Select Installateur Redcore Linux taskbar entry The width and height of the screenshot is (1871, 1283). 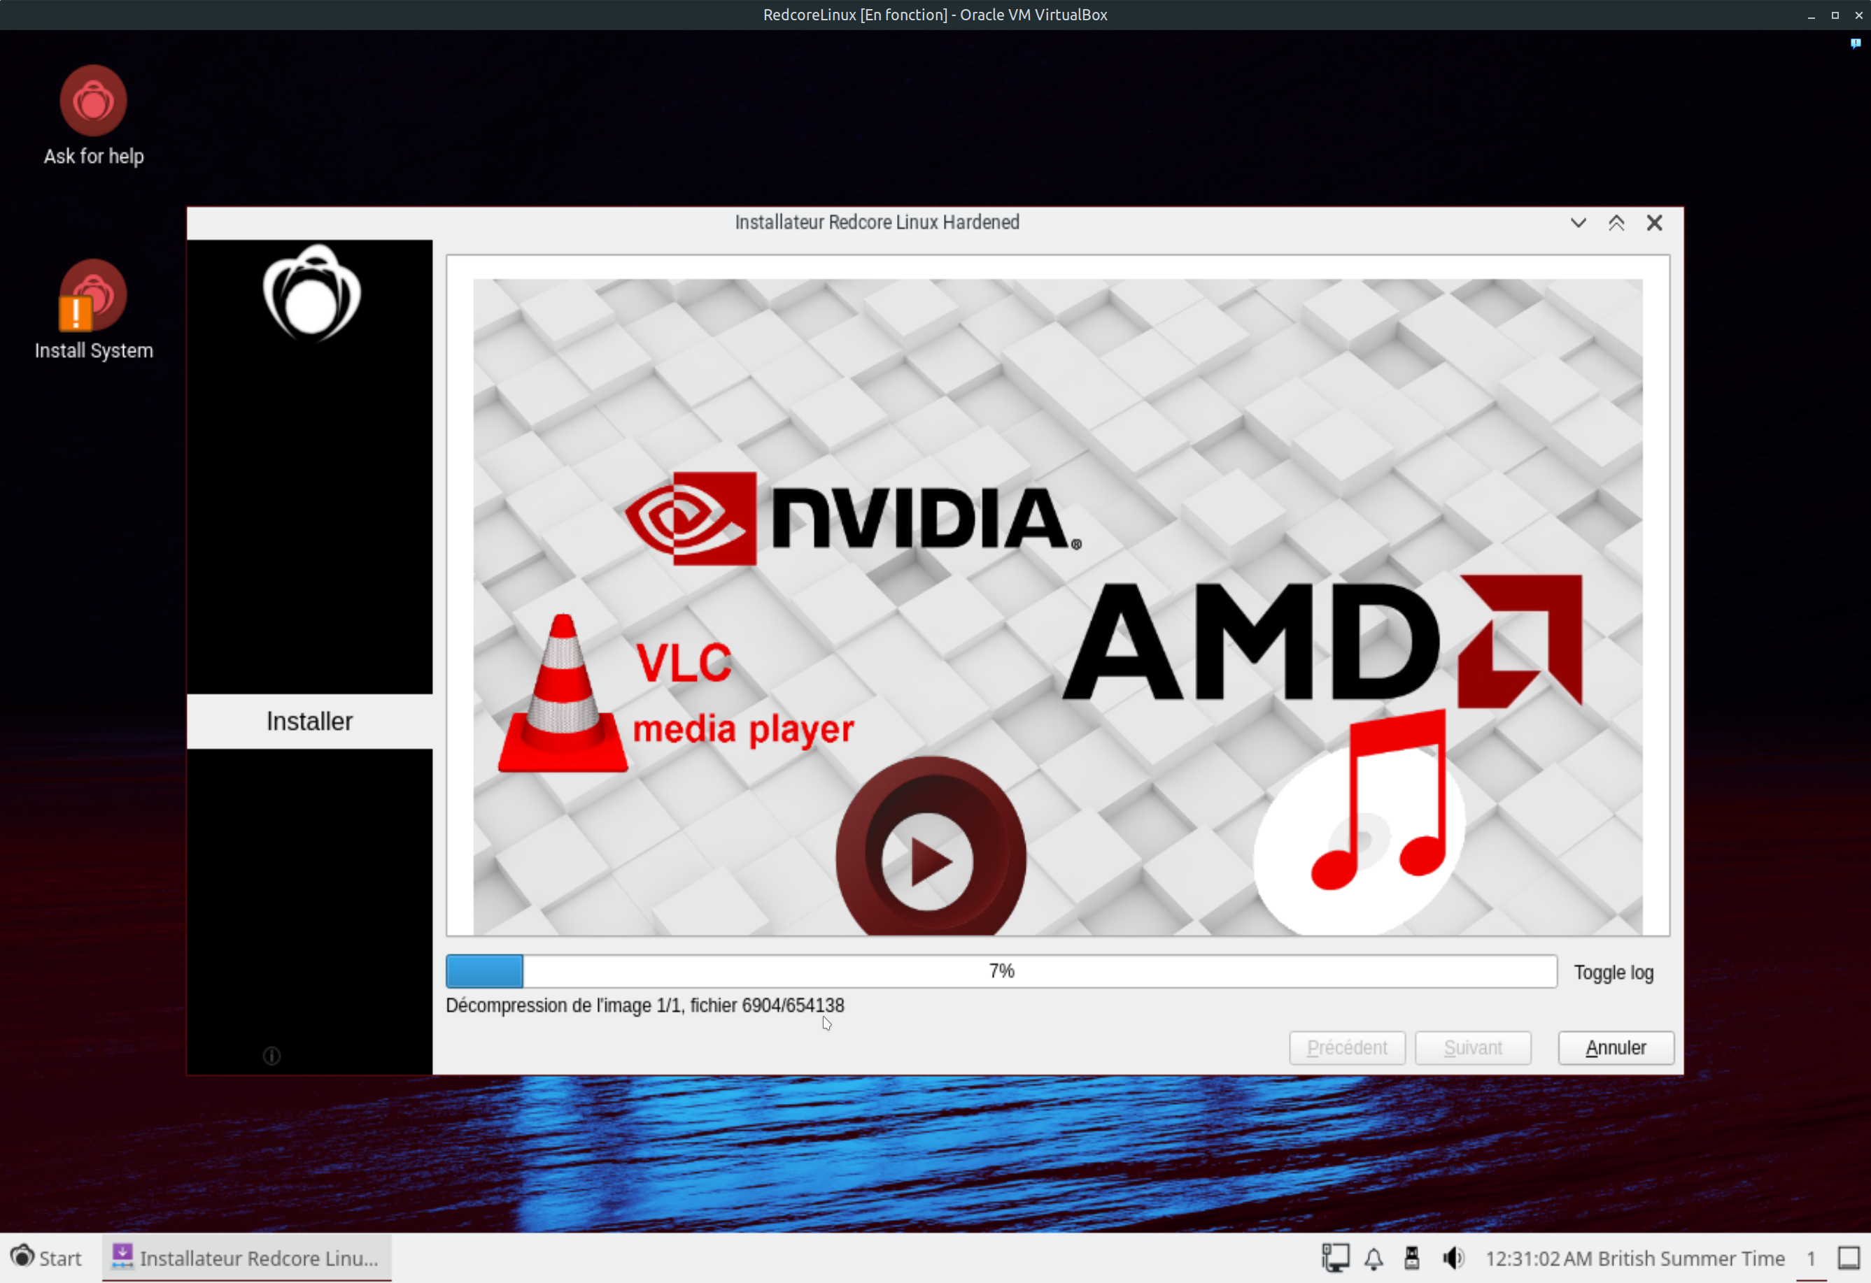246,1258
